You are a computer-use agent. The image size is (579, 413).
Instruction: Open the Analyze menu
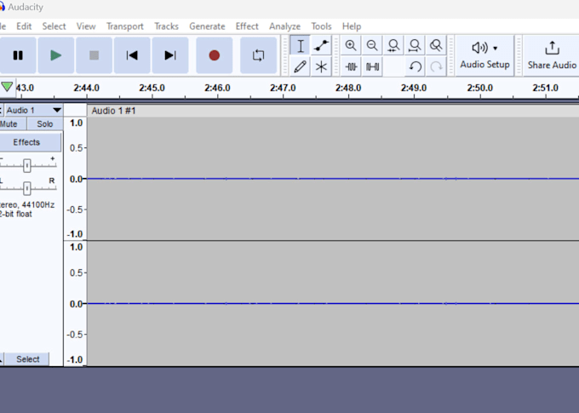tap(284, 26)
